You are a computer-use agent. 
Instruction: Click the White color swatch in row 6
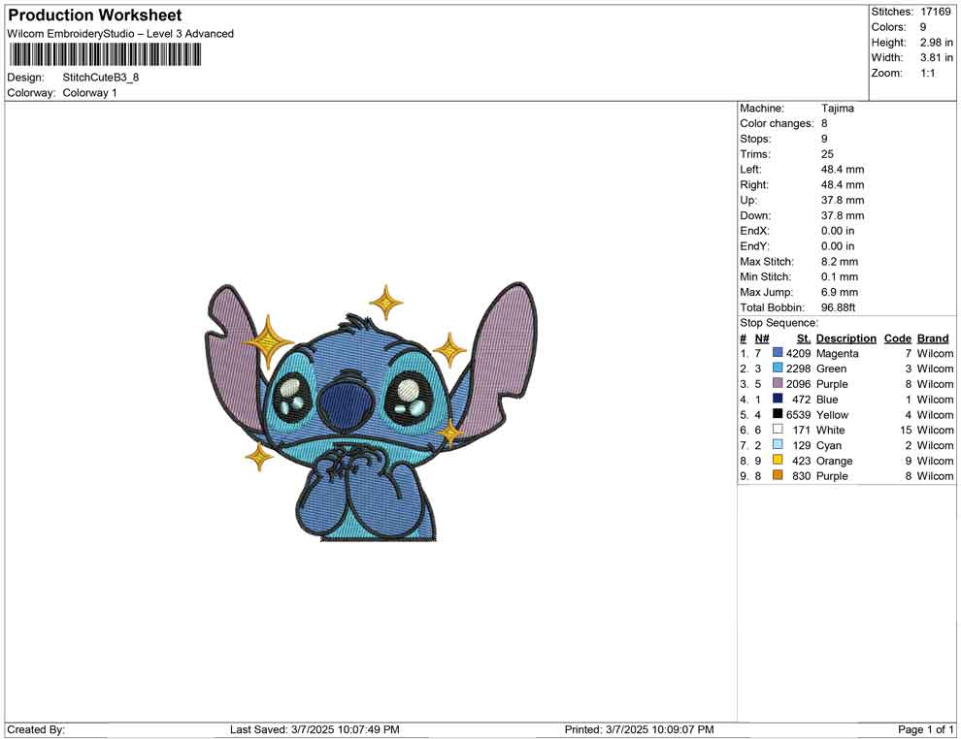[778, 430]
